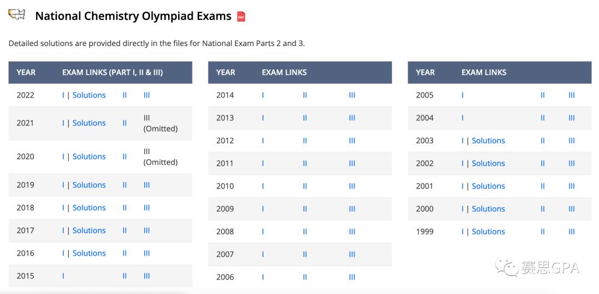Open the 2000 exam Solutions link
The image size is (599, 294).
[x=488, y=209]
